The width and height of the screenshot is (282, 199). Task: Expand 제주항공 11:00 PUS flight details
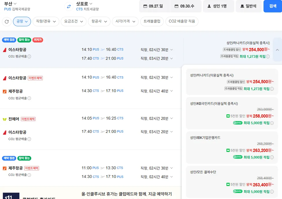click(x=172, y=168)
